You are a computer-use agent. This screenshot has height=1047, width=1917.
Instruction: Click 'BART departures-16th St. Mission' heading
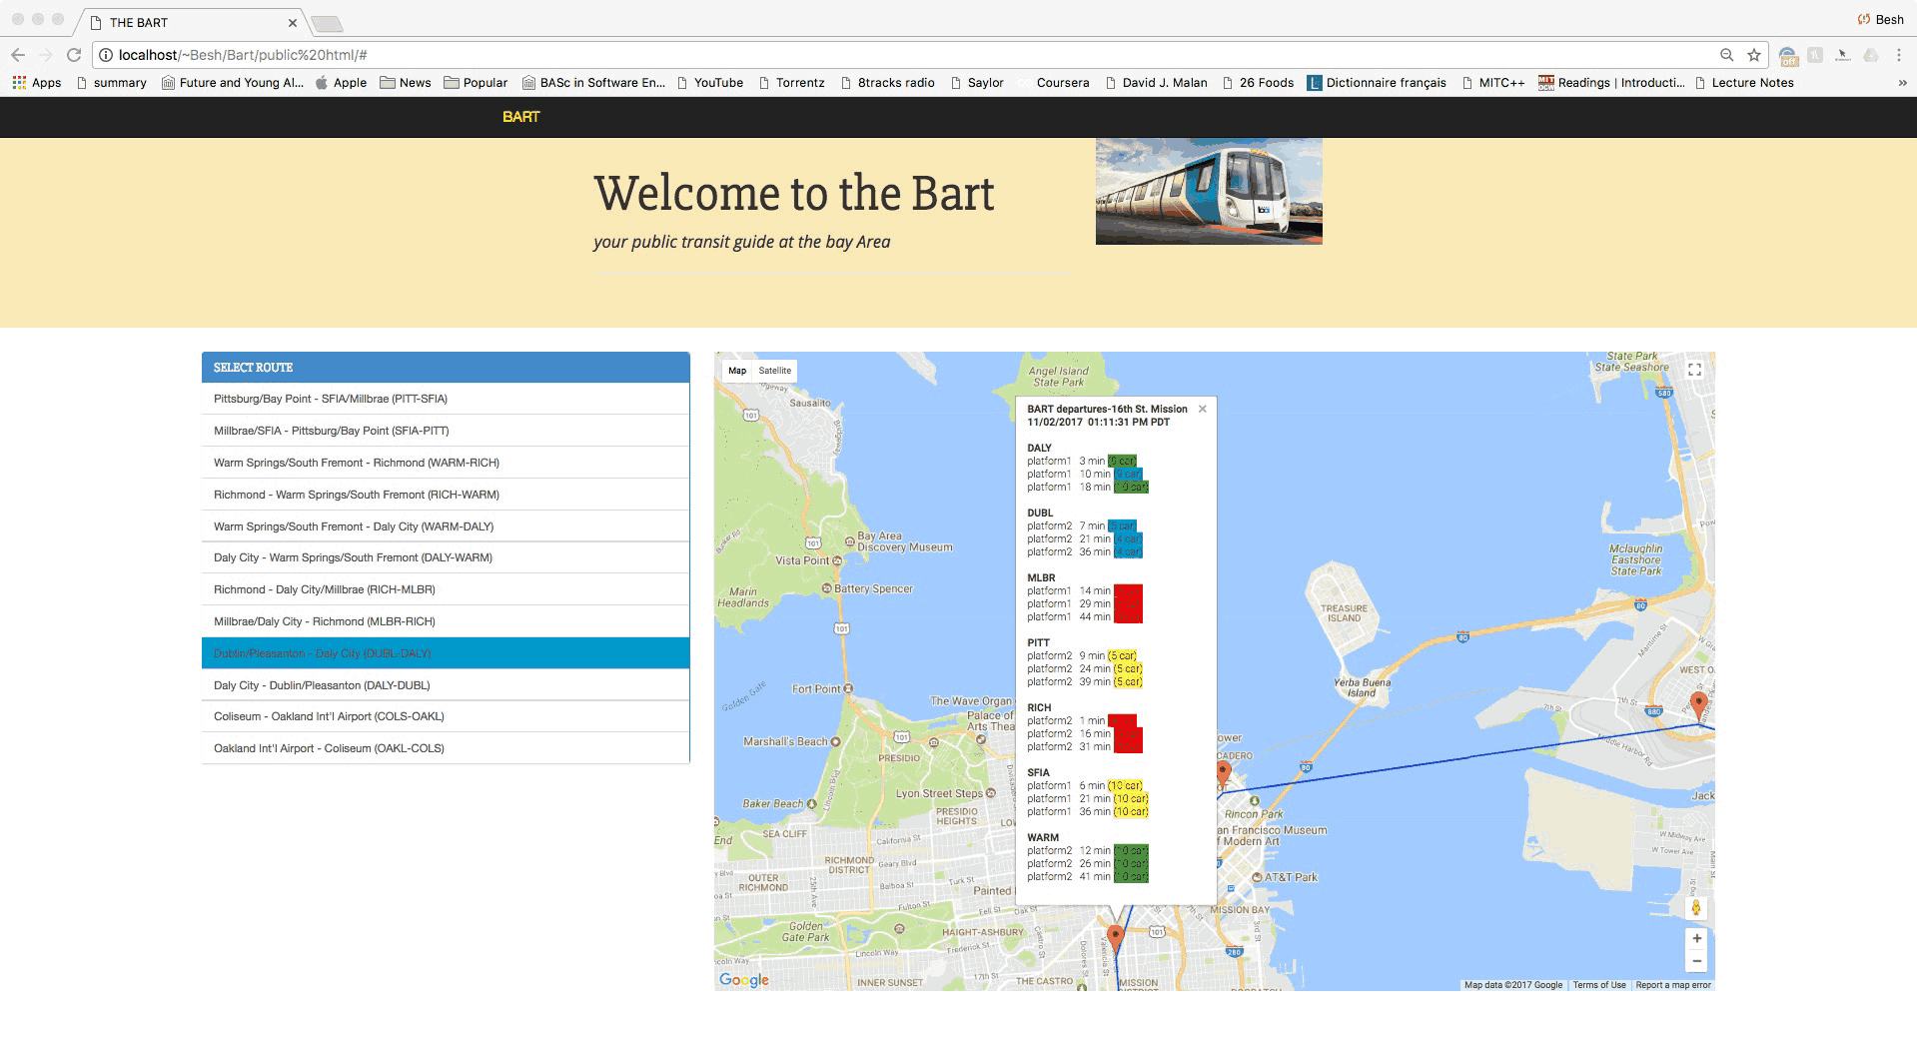[1107, 409]
